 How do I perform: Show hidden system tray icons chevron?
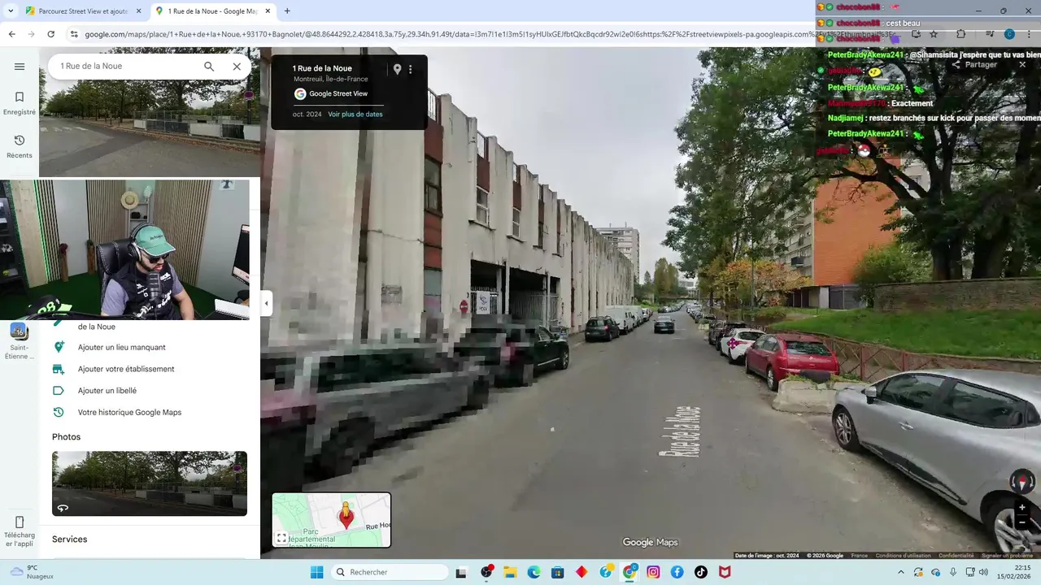pyautogui.click(x=900, y=572)
